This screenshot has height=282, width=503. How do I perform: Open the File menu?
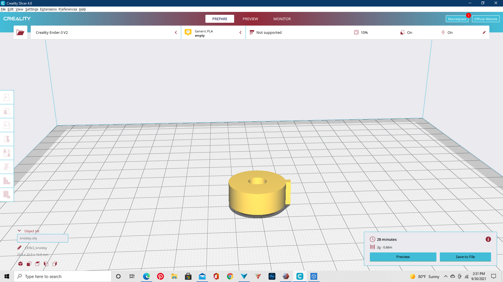click(3, 9)
